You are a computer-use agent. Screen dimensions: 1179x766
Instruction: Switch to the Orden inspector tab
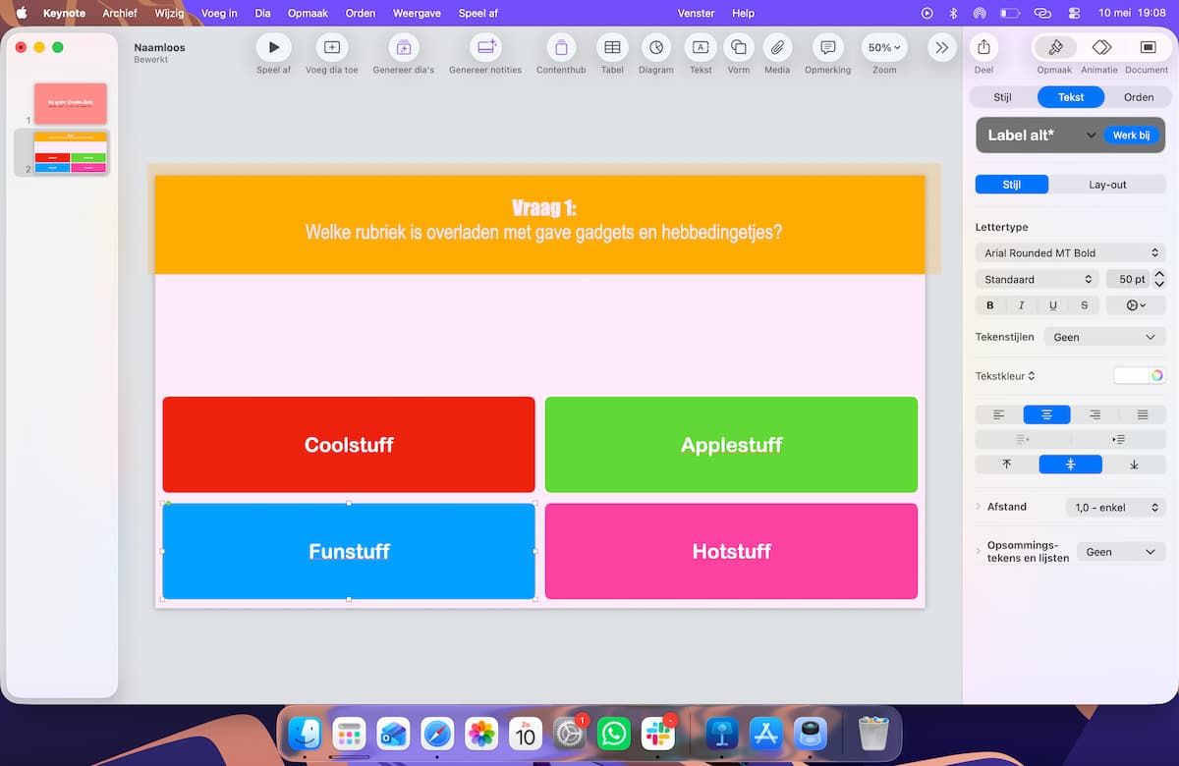click(1139, 97)
